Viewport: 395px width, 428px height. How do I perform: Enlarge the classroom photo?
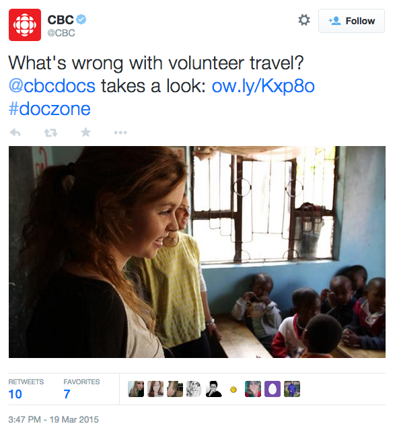tap(197, 252)
